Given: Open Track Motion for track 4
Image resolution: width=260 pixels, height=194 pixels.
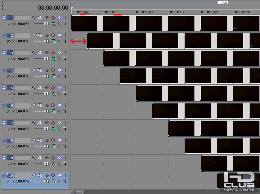Looking at the screenshot, I should [40, 70].
